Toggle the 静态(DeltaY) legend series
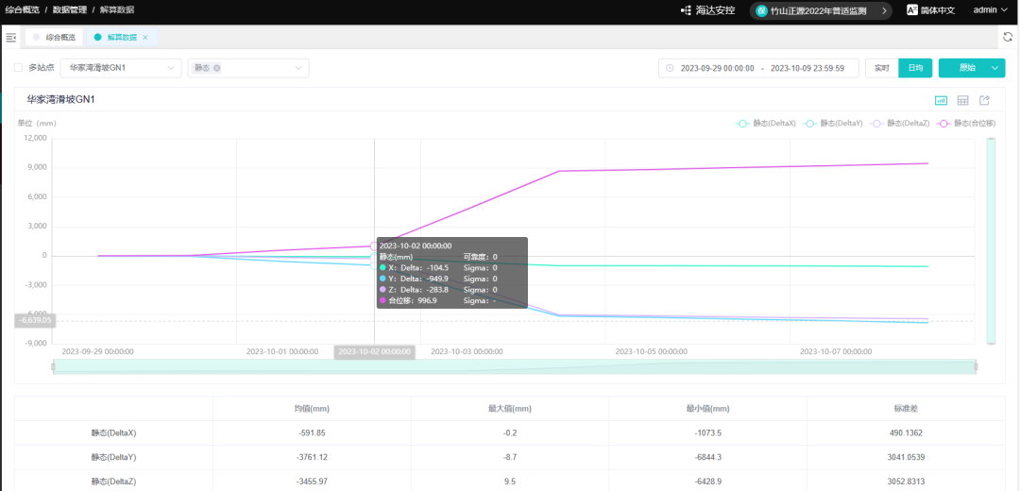 833,124
